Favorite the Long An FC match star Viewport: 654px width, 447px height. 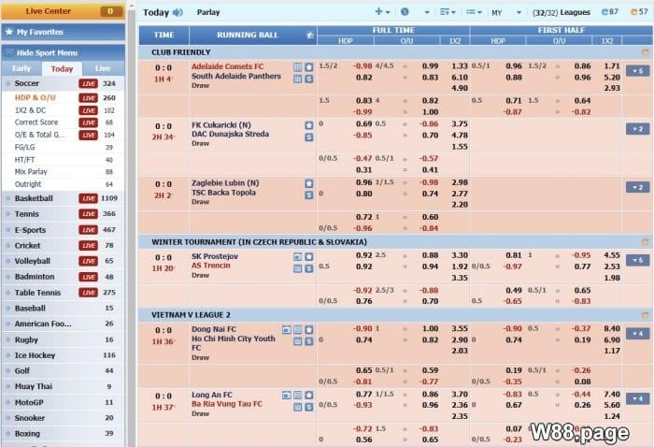tap(309, 395)
